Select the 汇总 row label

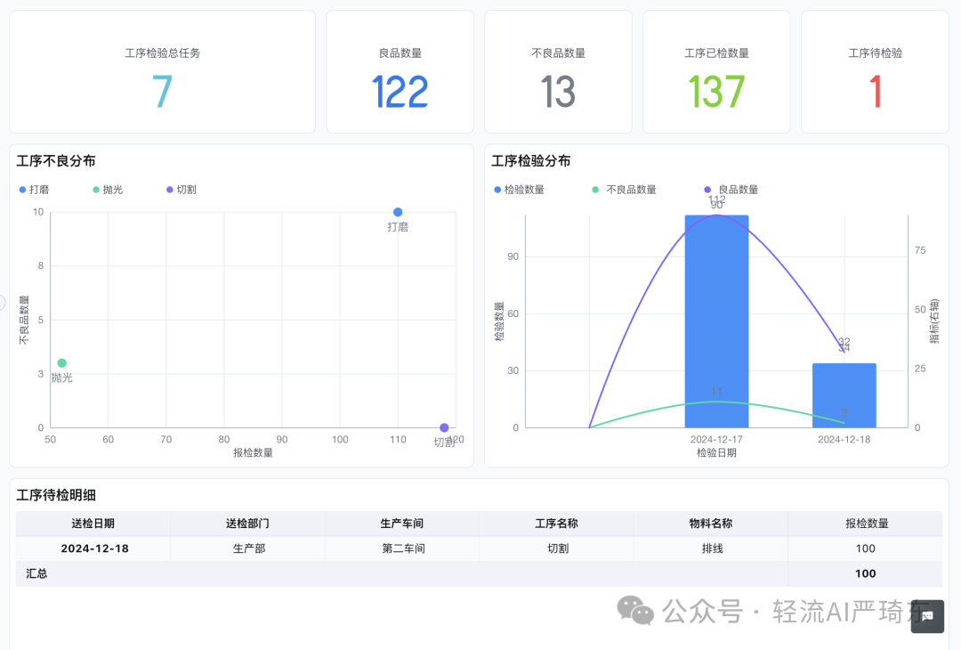[36, 573]
